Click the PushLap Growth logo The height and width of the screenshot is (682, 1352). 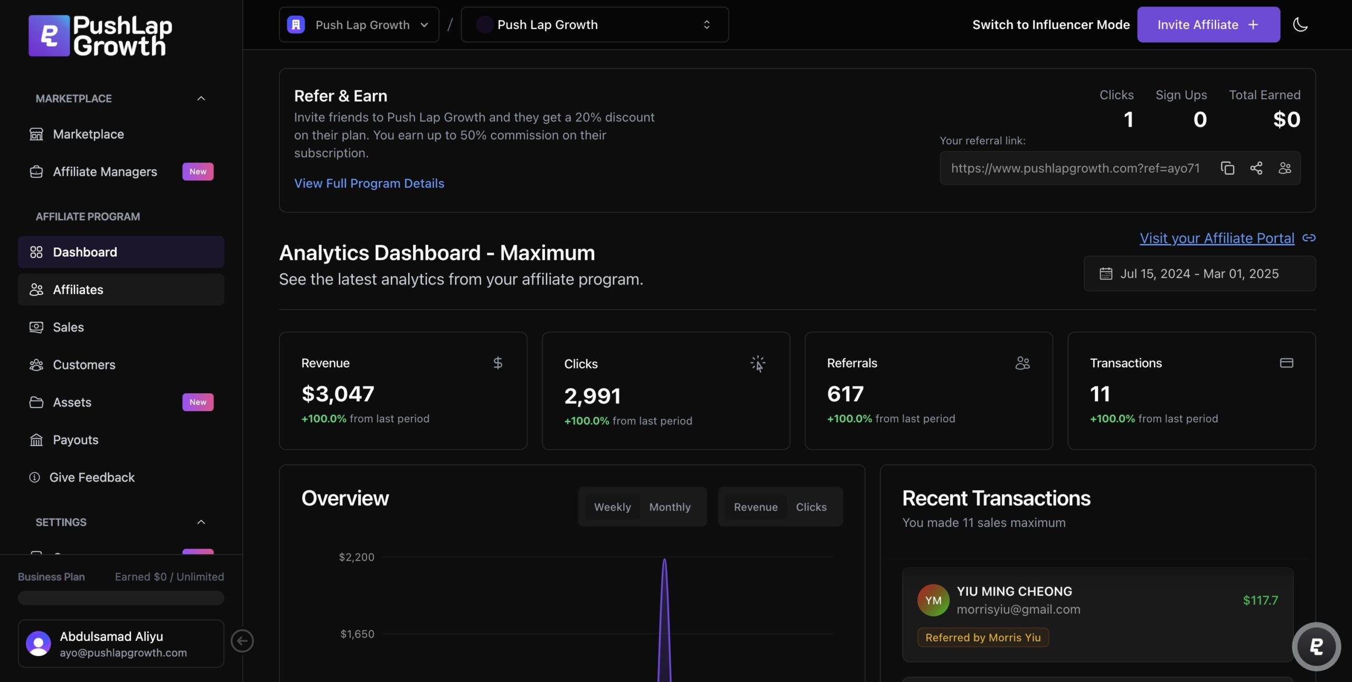point(100,35)
